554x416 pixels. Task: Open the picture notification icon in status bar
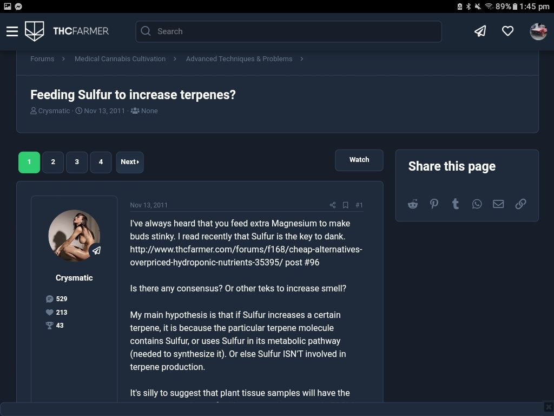[8, 6]
